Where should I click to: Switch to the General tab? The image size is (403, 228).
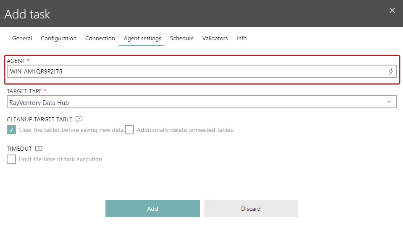point(22,39)
